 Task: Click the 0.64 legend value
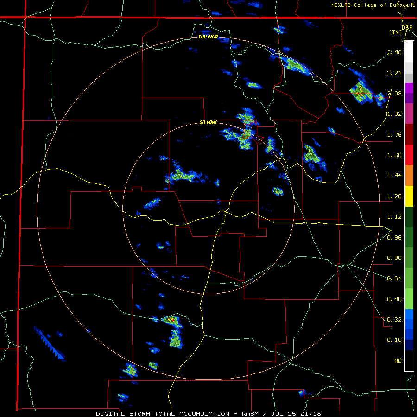tap(394, 278)
